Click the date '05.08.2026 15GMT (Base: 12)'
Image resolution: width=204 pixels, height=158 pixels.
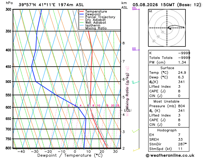167,5
